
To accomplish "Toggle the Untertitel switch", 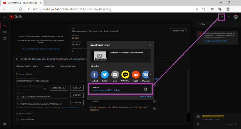I will coord(155,101).
